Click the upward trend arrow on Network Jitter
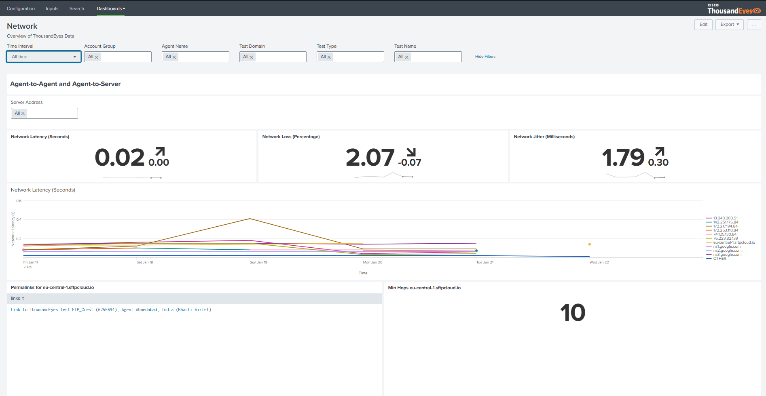Image resolution: width=766 pixels, height=396 pixels. click(x=660, y=152)
